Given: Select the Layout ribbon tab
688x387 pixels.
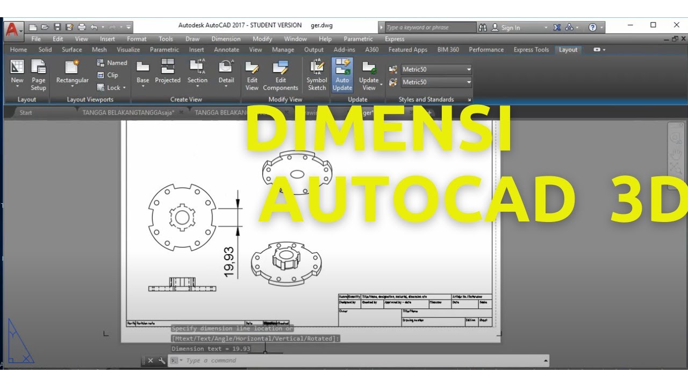Looking at the screenshot, I should coord(568,49).
